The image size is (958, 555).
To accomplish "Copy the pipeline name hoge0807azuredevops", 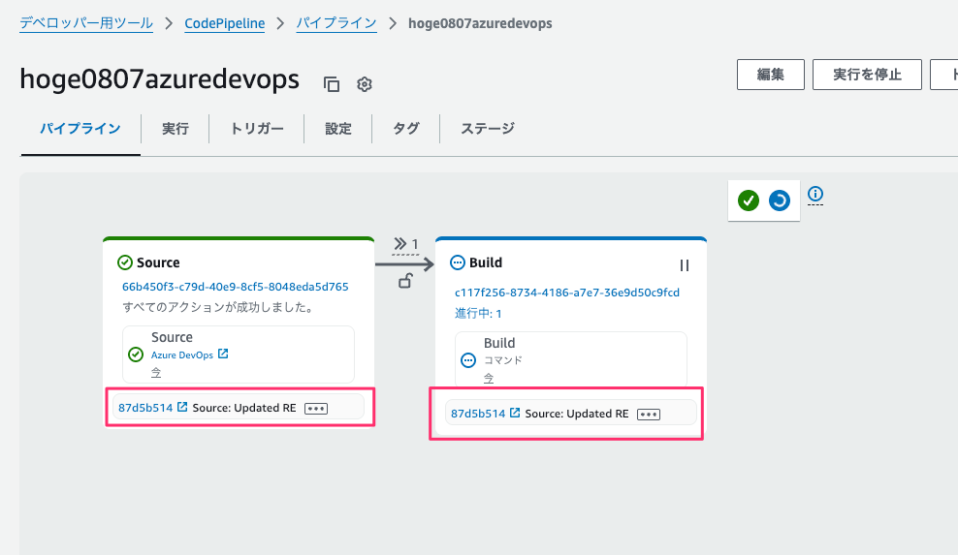I will [332, 84].
